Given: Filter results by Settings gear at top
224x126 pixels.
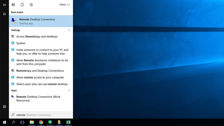Looking at the screenshot, I should (31, 5).
